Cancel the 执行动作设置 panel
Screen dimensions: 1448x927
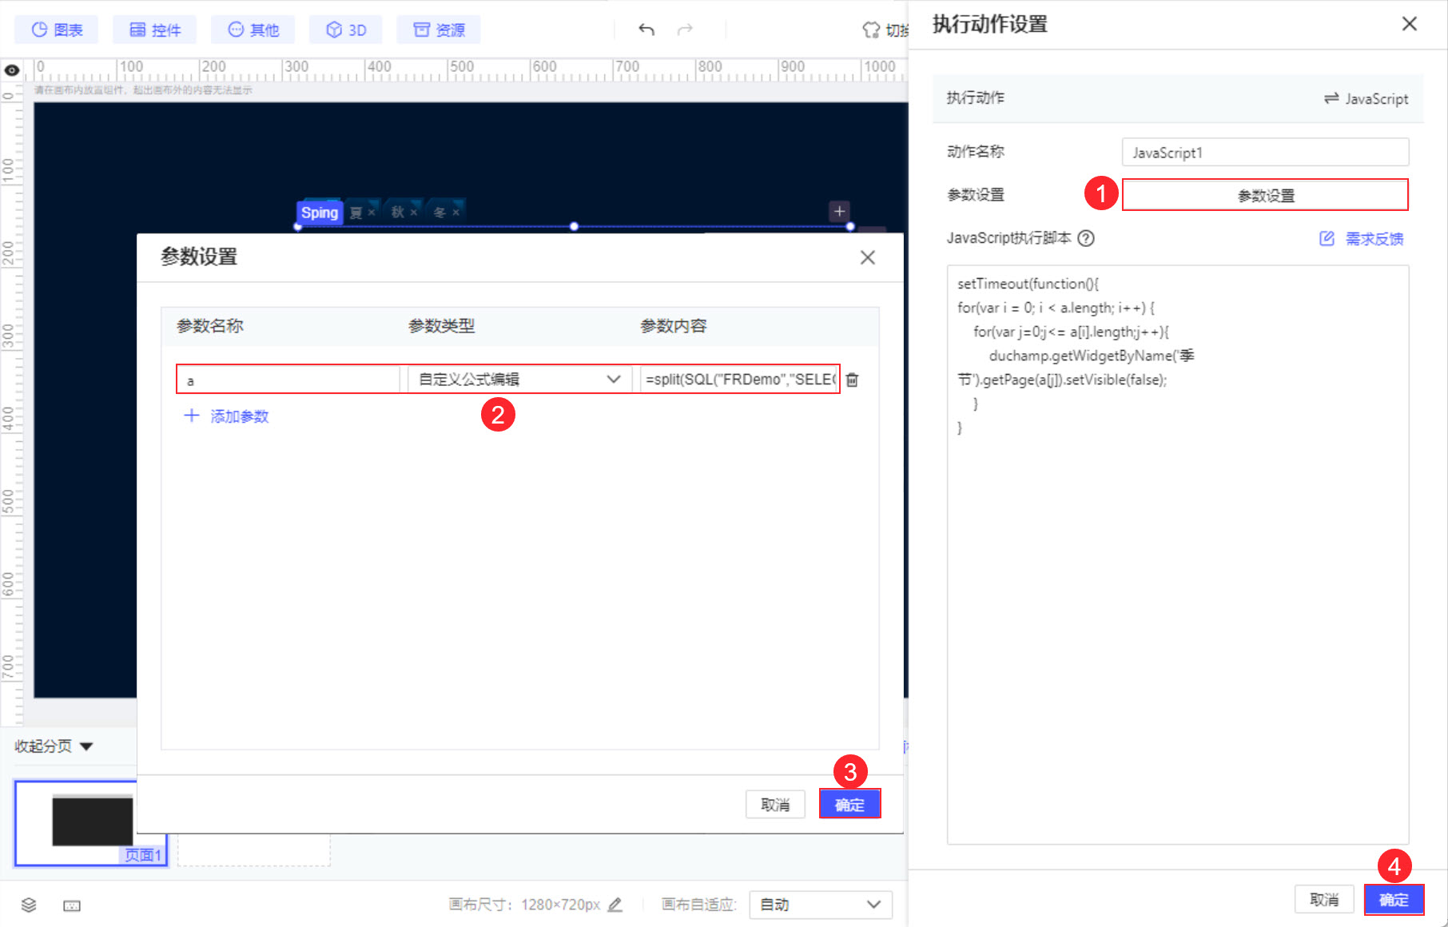tap(1324, 900)
